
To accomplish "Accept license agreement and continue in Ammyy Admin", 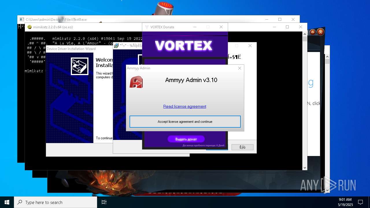I will tap(185, 122).
